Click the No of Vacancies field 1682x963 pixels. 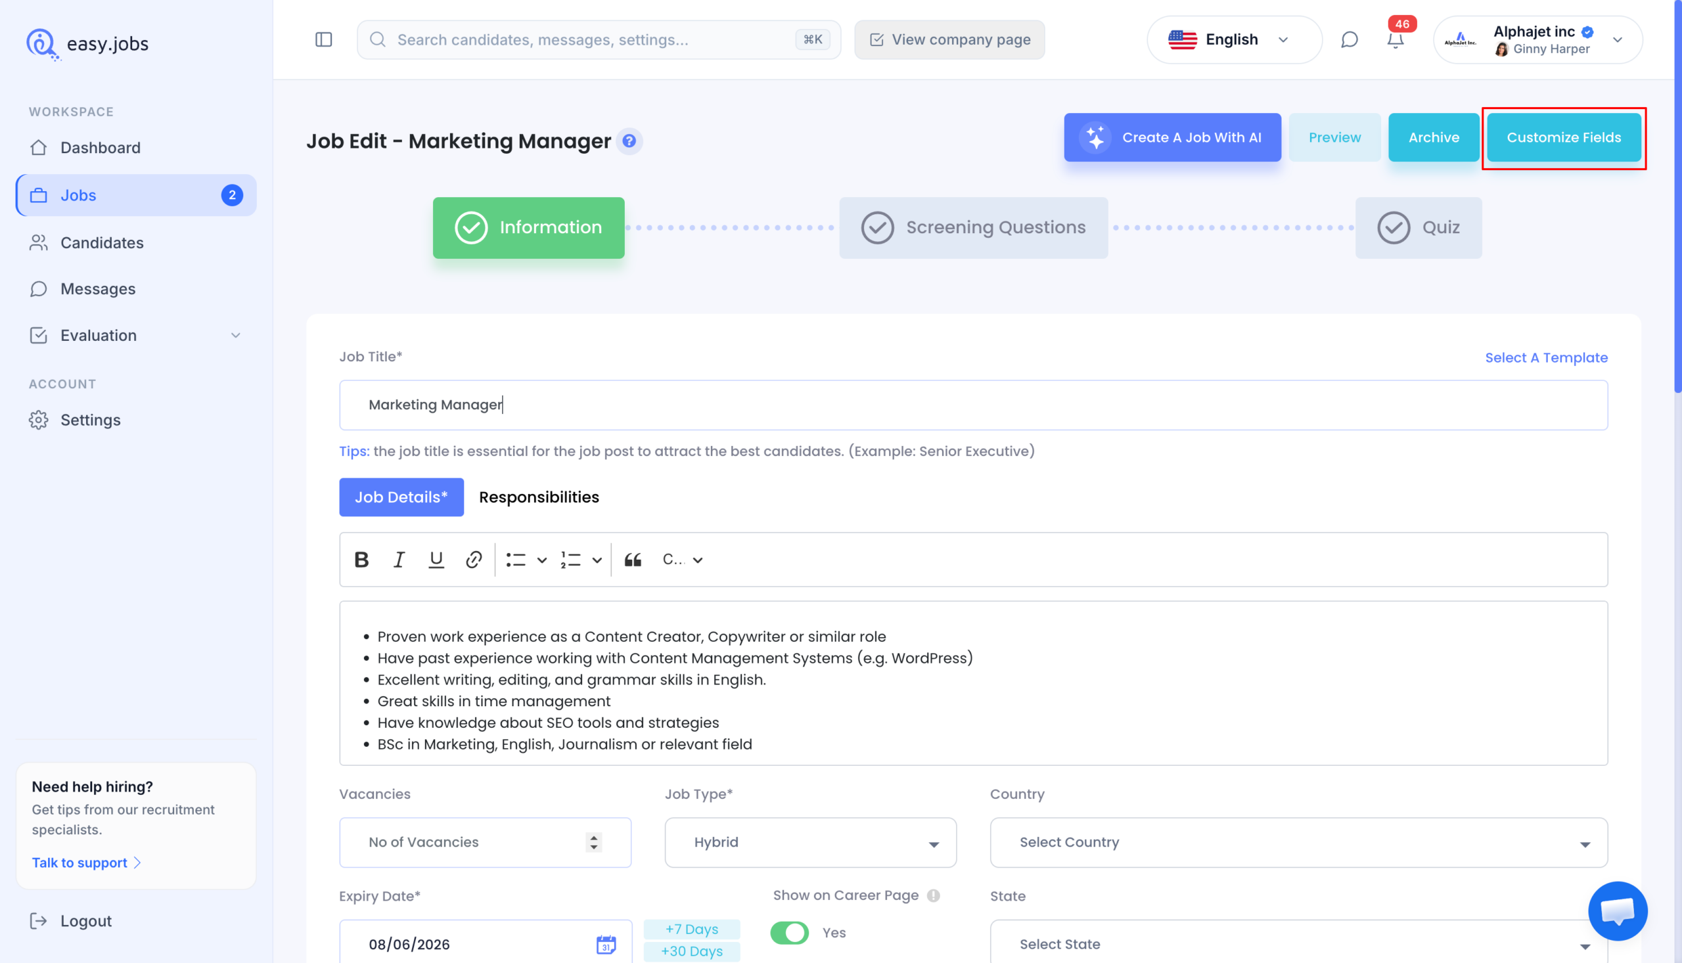coord(485,843)
